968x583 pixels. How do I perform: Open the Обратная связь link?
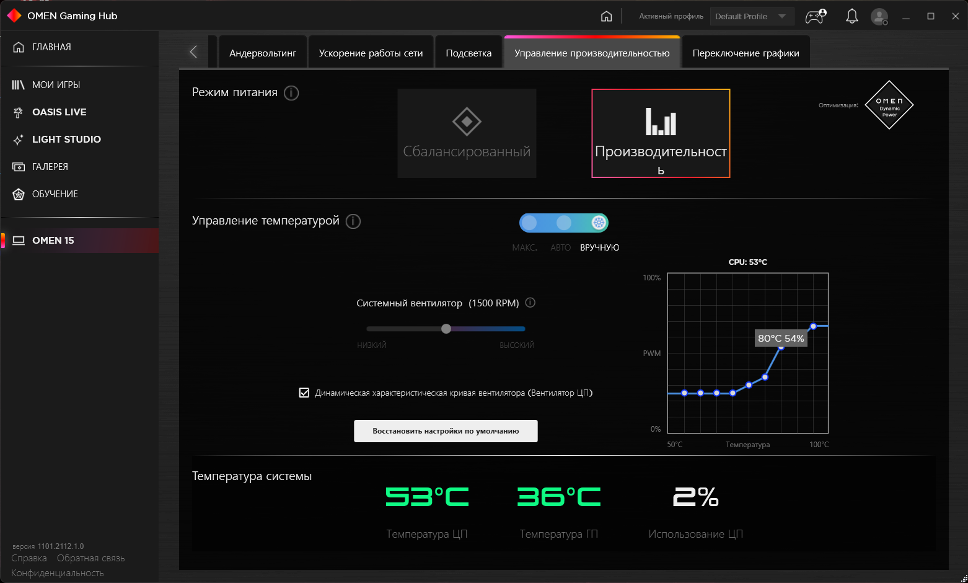click(x=91, y=558)
